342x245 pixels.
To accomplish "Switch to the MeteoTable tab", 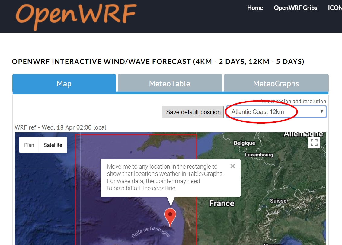I will point(170,83).
